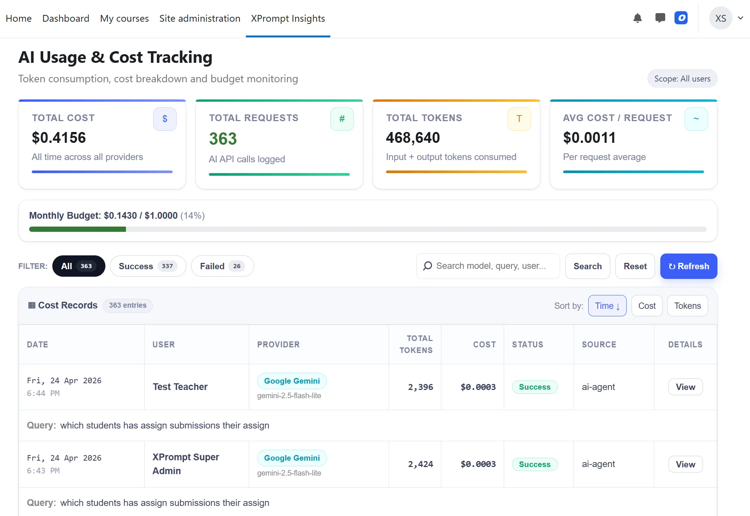Click Google Gemini badge in Super Admin row
Image resolution: width=750 pixels, height=516 pixels.
(292, 458)
